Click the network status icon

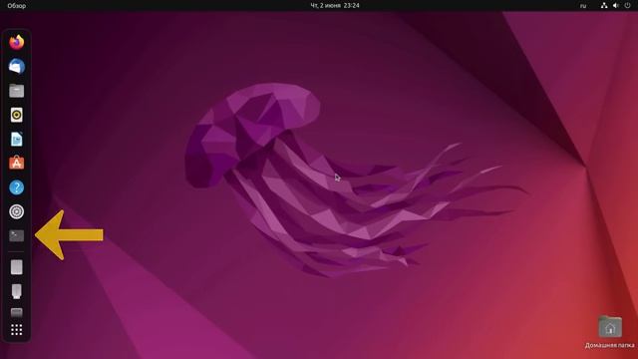pyautogui.click(x=604, y=5)
